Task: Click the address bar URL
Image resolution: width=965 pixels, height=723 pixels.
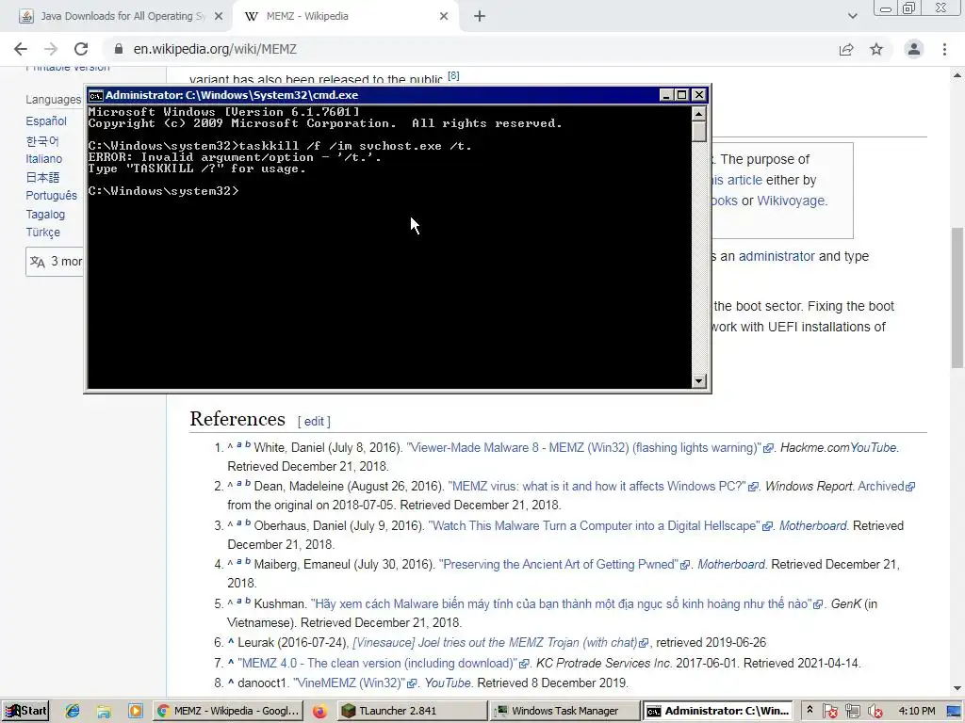Action: [215, 49]
